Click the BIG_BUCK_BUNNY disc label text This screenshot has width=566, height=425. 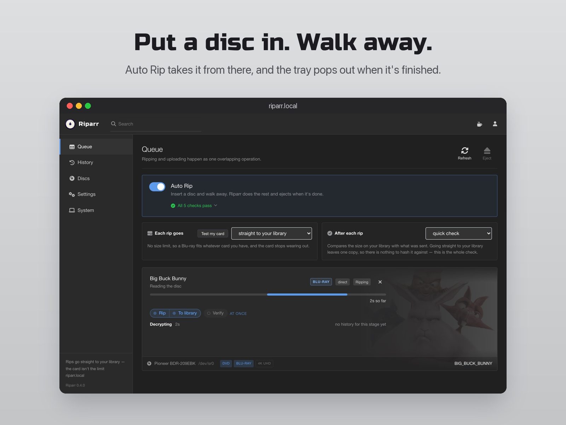473,363
